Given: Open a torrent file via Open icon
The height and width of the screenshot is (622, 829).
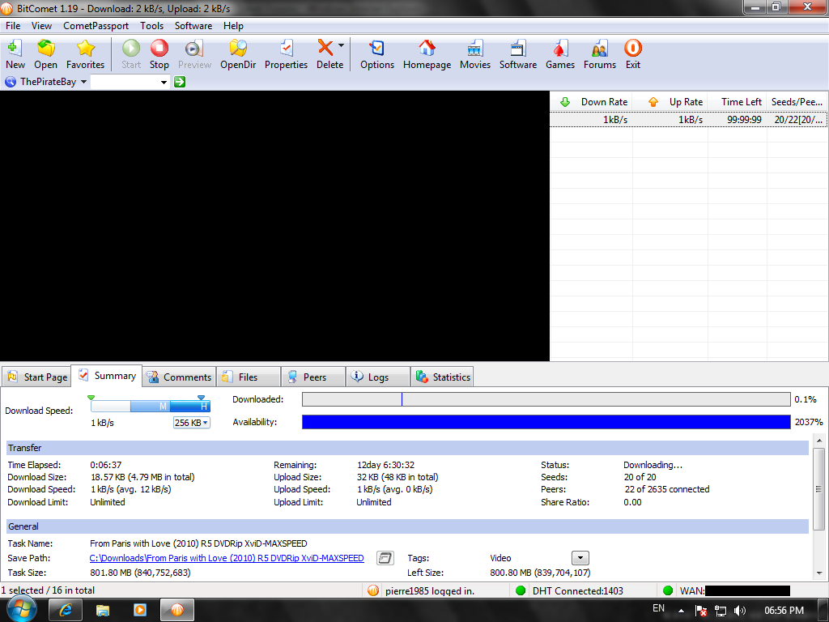Looking at the screenshot, I should pyautogui.click(x=45, y=48).
